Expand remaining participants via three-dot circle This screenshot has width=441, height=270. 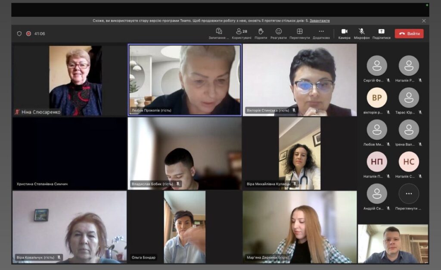coord(409,194)
